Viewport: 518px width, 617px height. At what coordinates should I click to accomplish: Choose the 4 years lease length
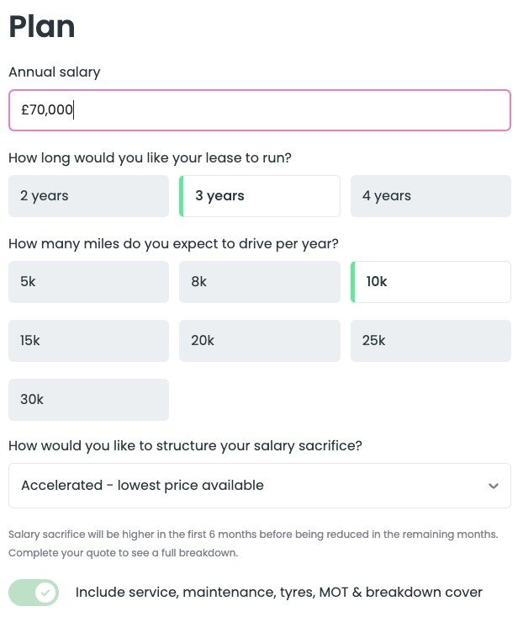431,196
